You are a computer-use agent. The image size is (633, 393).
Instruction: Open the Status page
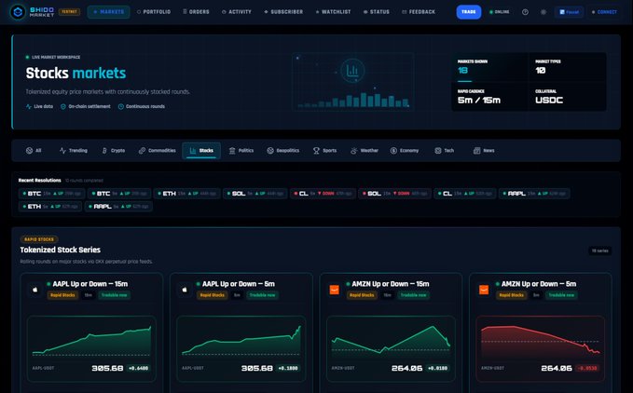377,12
